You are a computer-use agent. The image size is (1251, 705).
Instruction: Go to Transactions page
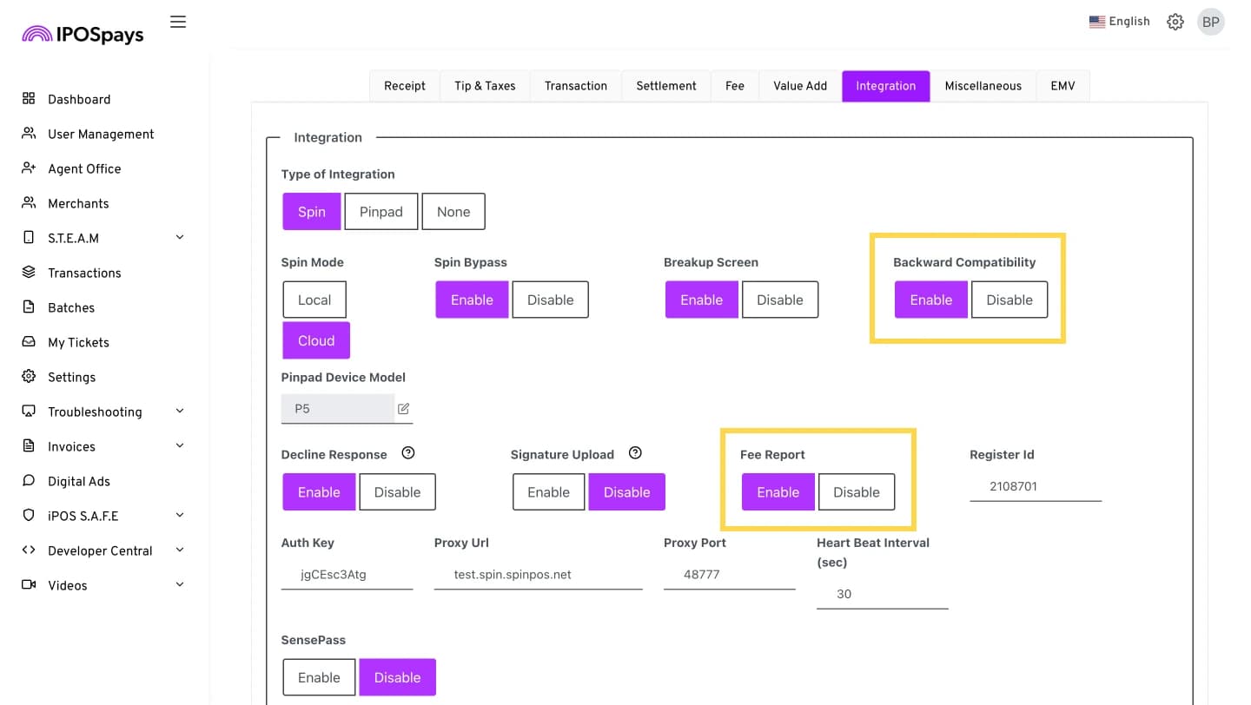(x=84, y=273)
